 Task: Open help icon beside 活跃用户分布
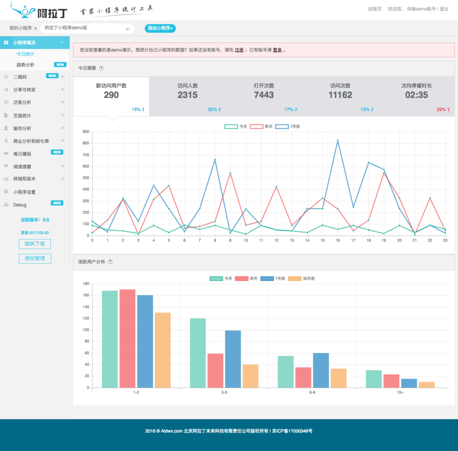click(x=110, y=262)
